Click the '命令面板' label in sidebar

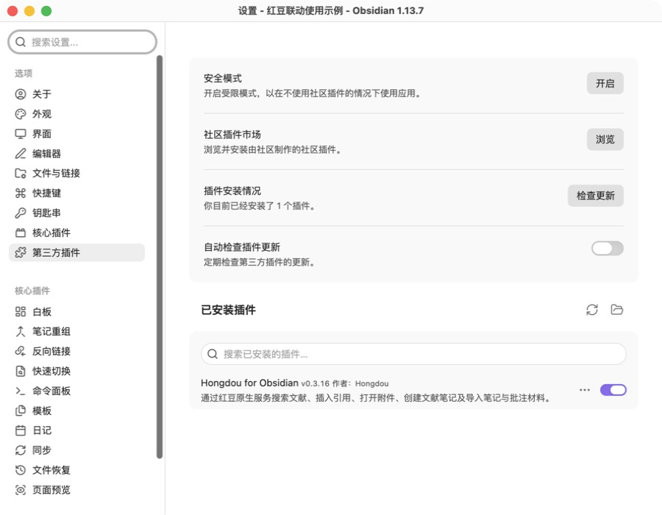pyautogui.click(x=51, y=391)
